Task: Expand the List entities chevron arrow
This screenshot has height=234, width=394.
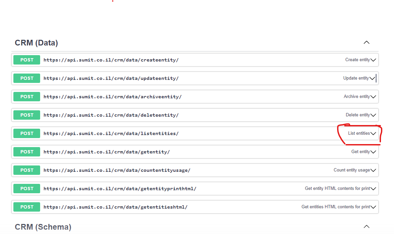Action: coord(373,134)
